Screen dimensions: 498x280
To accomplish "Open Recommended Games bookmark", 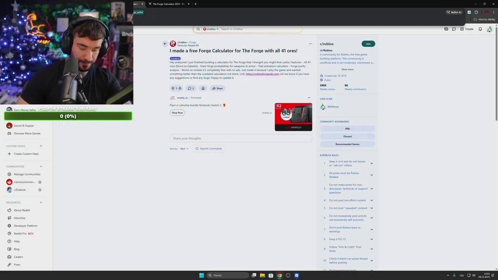I will point(347,144).
